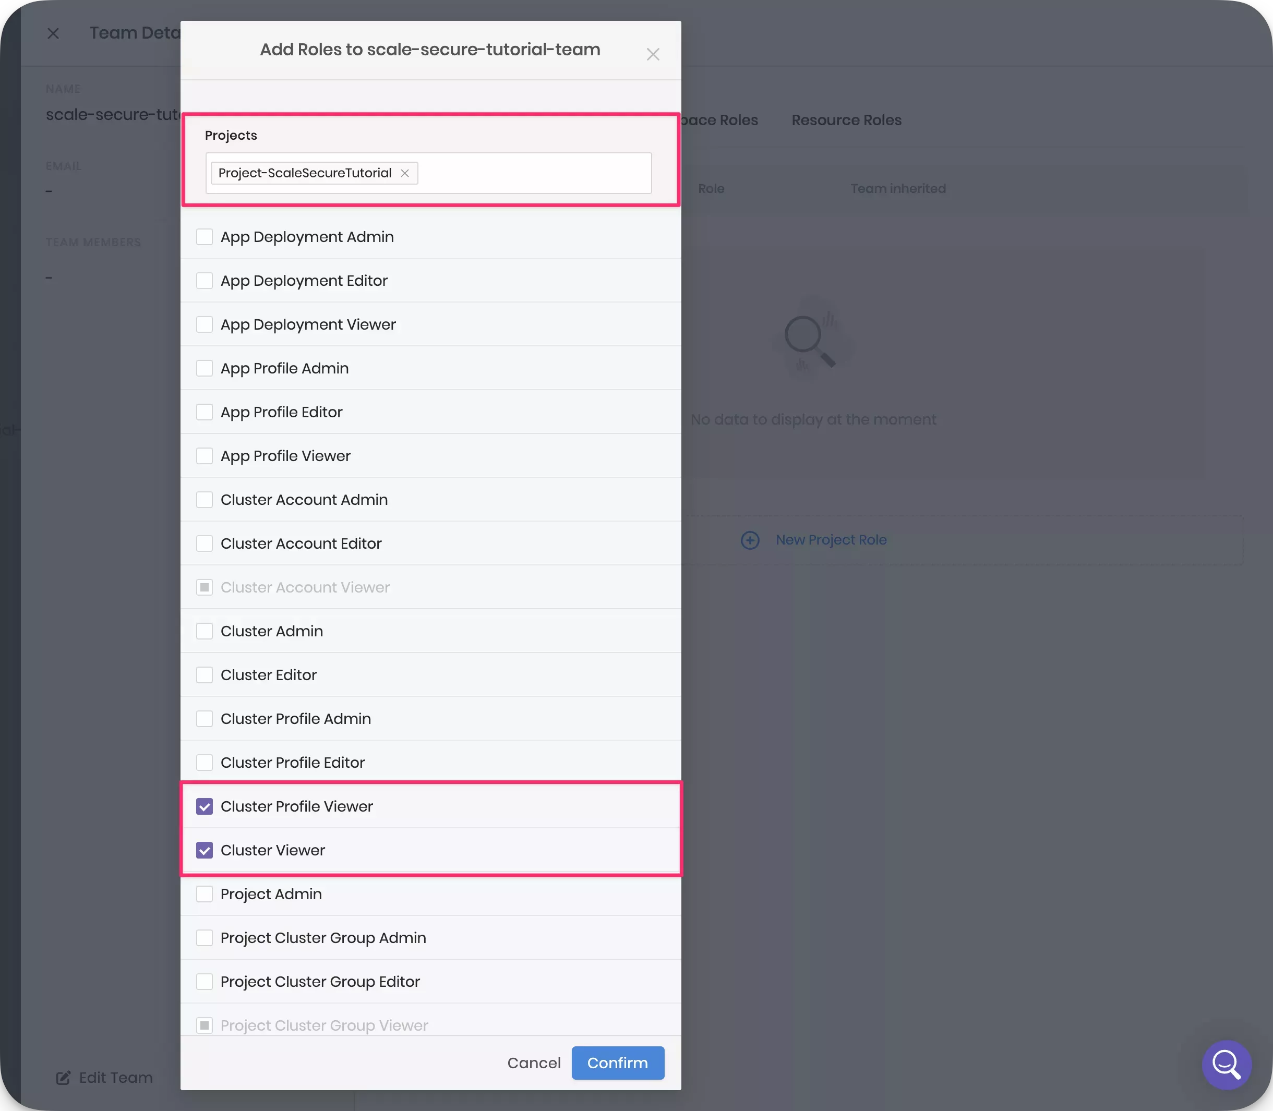Close the Team Details panel
The image size is (1273, 1111).
point(53,33)
